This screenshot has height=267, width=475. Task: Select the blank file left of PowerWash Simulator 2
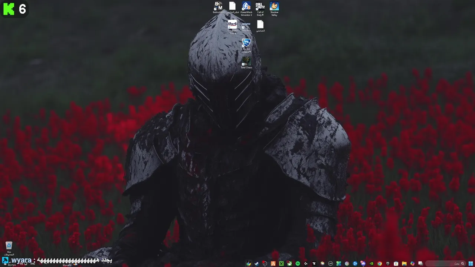tap(232, 8)
